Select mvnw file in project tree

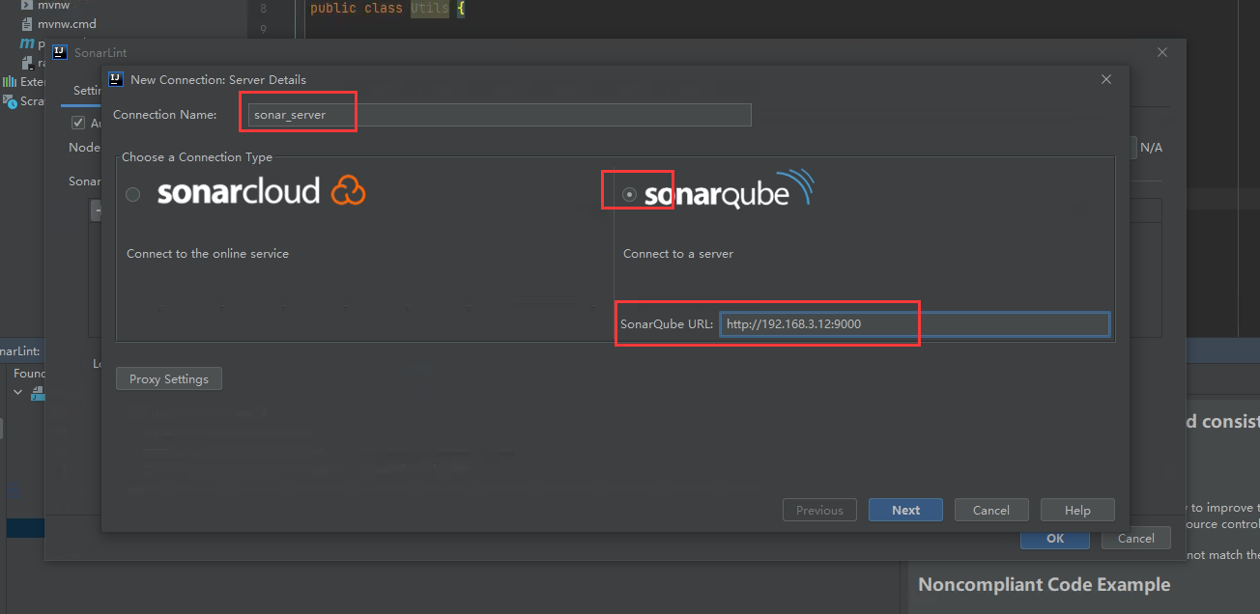pyautogui.click(x=53, y=5)
